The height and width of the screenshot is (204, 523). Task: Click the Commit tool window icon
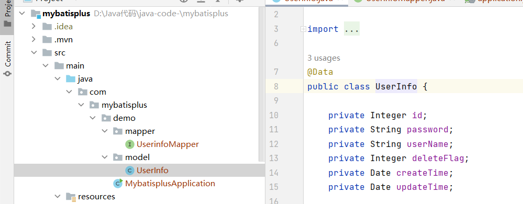7,74
